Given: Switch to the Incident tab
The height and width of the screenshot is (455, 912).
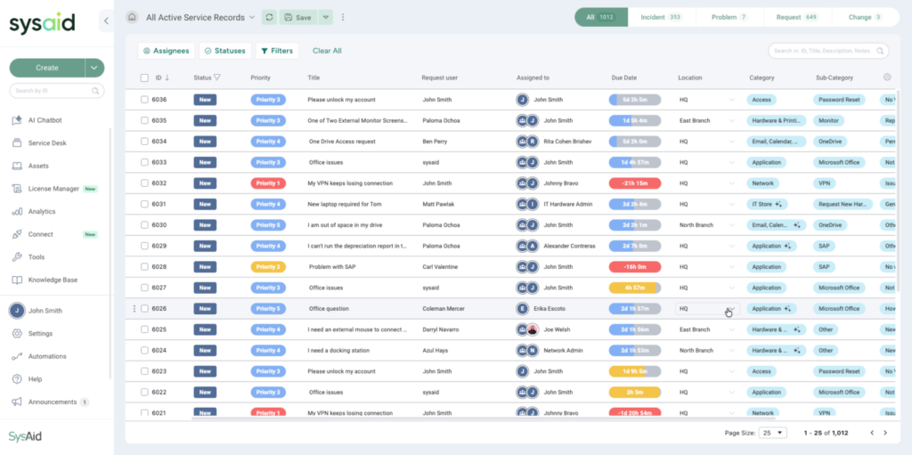Looking at the screenshot, I should [x=661, y=17].
